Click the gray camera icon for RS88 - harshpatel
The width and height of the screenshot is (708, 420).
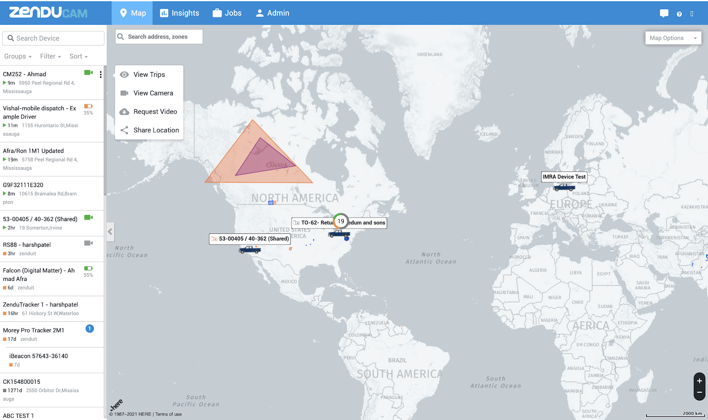(x=88, y=243)
